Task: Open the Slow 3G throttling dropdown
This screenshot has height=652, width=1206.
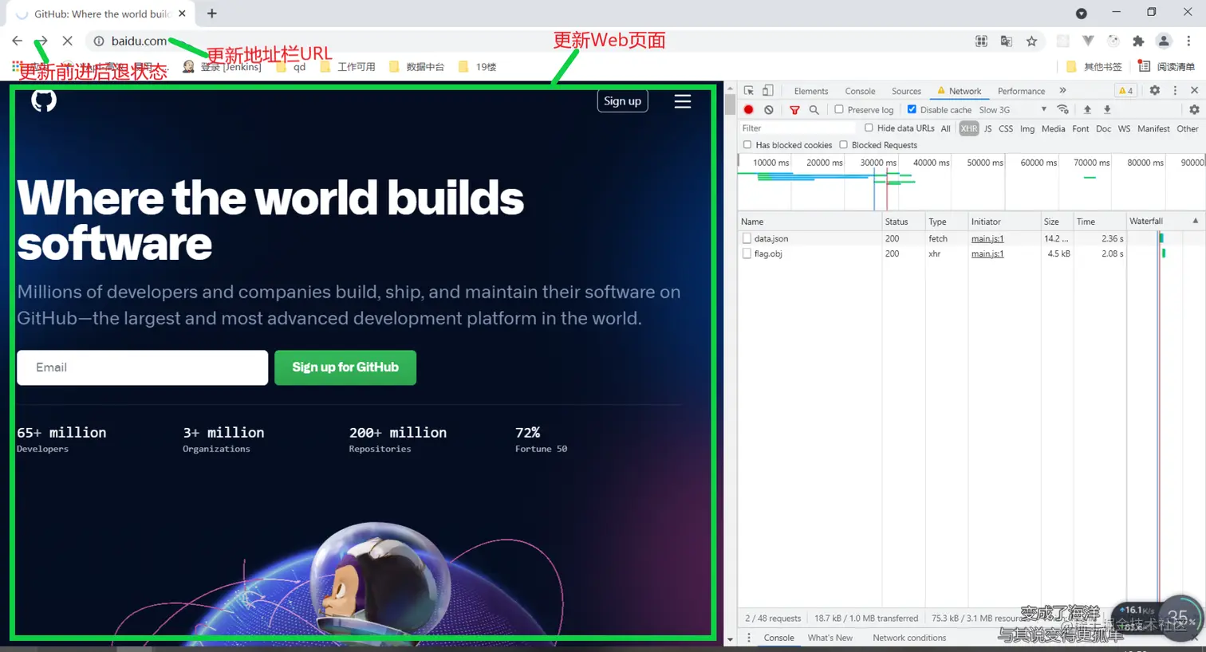Action: point(1012,110)
